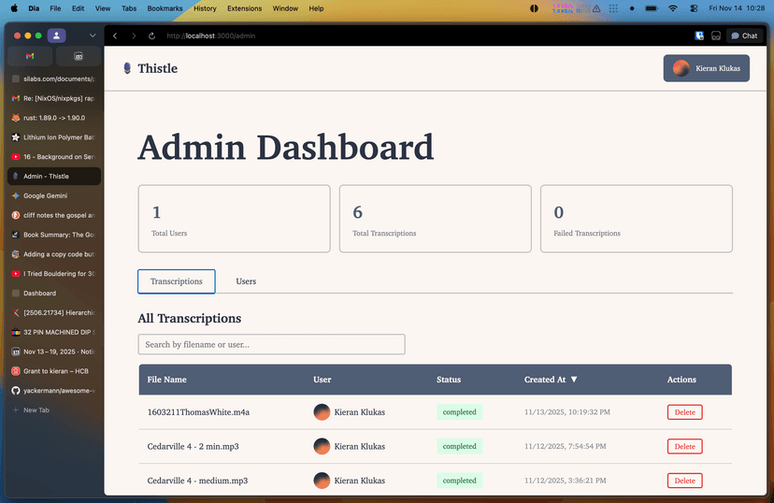Viewport: 774px width, 503px height.
Task: Delete the 1603211ThomasWhite.m4a transcription
Action: (684, 412)
